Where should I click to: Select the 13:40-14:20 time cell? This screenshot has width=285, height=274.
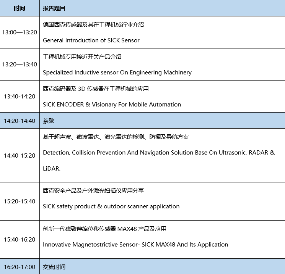[x=20, y=97]
